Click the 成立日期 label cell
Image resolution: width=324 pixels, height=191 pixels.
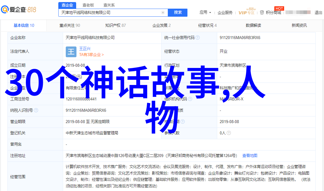point(35,65)
